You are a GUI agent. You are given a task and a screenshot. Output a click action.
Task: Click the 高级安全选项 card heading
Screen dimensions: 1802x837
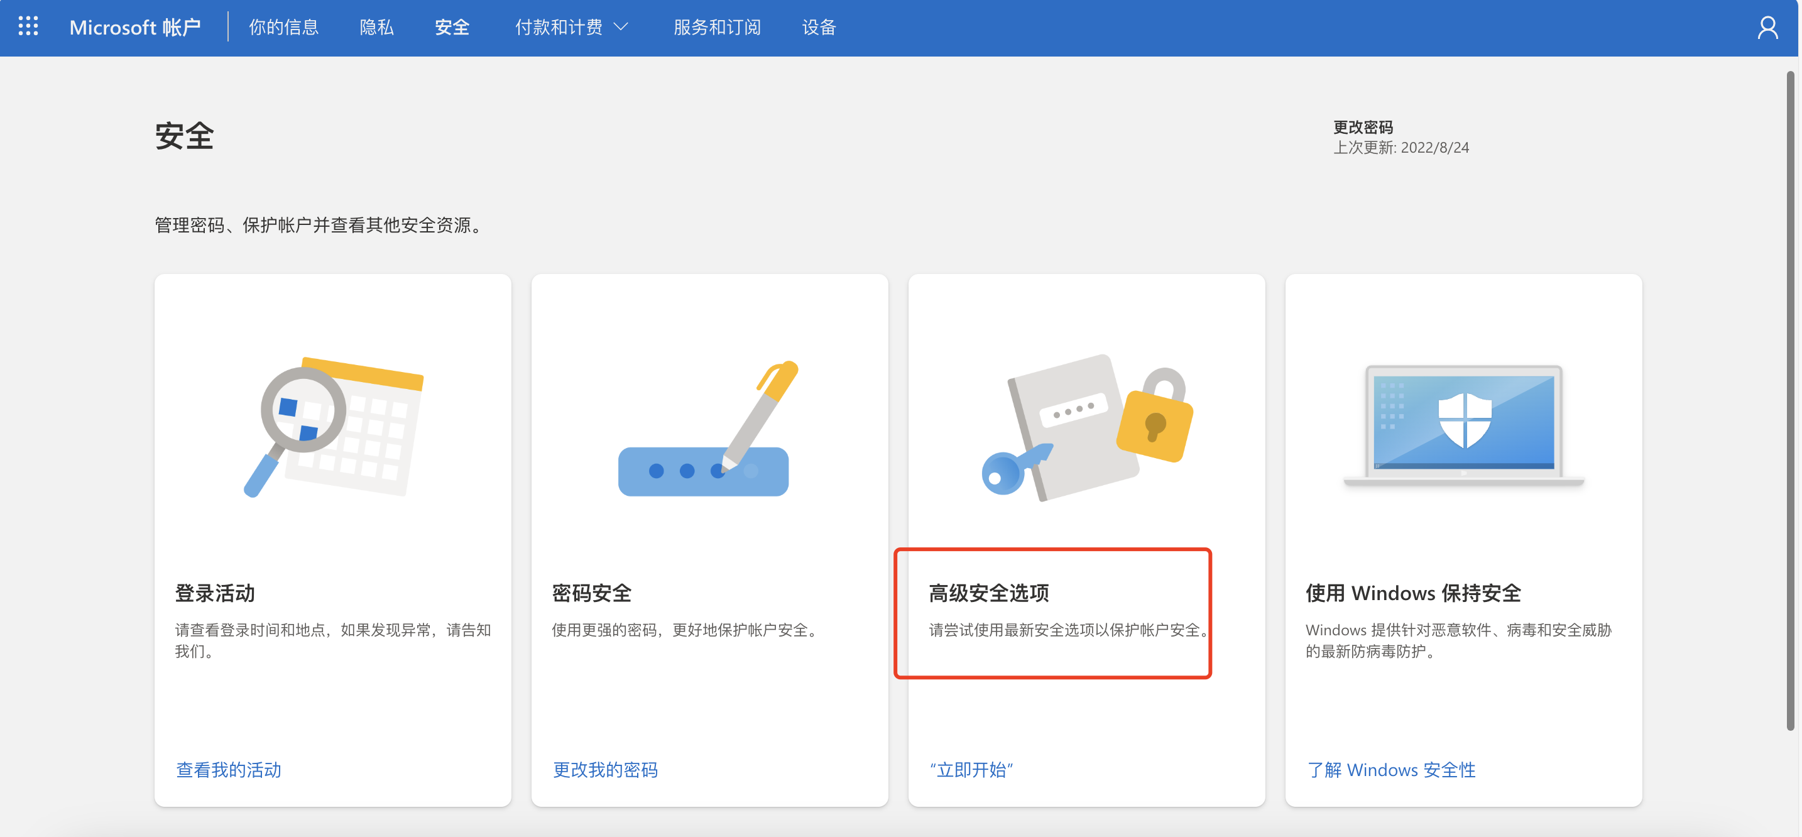coord(988,593)
